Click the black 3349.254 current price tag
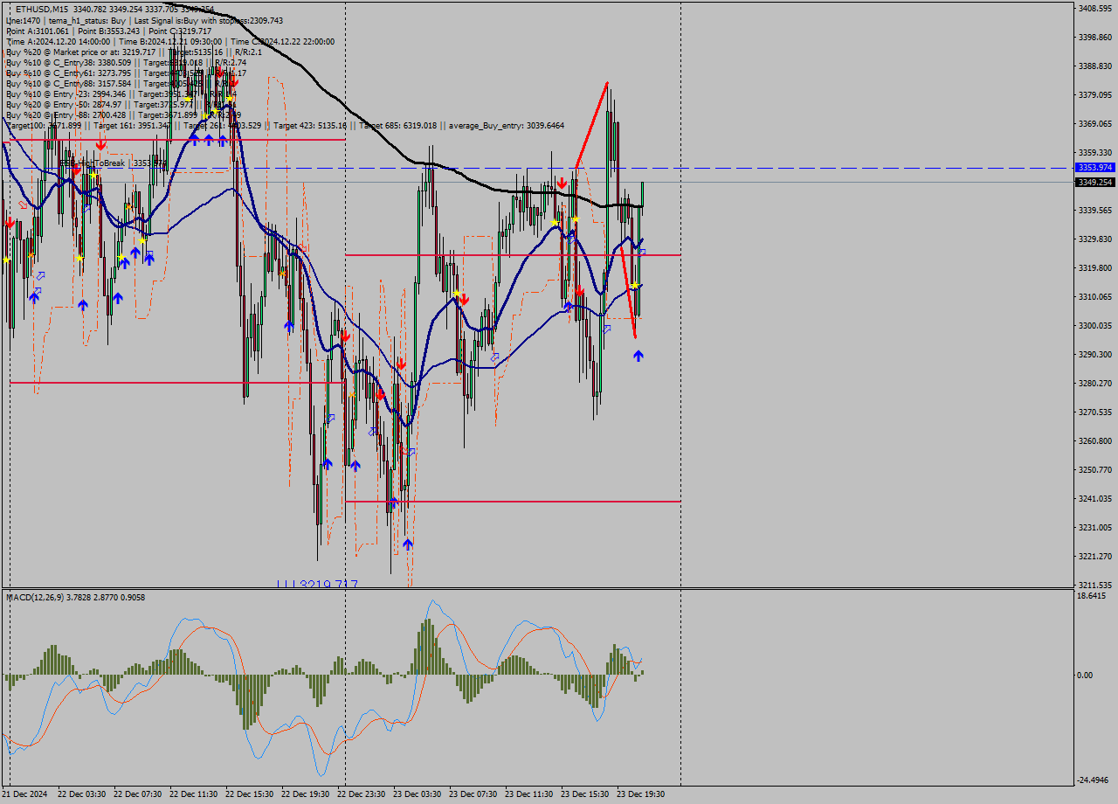 1094,182
